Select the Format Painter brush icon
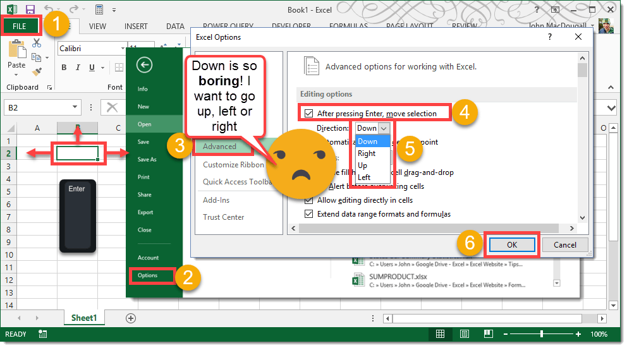The height and width of the screenshot is (348, 627). [37, 72]
